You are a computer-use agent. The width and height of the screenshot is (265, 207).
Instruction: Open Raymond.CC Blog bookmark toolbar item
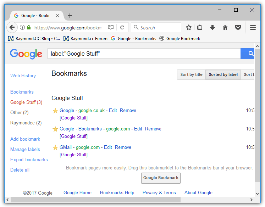tap(34, 39)
